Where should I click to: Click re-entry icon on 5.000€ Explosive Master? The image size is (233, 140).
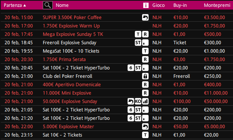click(x=145, y=127)
